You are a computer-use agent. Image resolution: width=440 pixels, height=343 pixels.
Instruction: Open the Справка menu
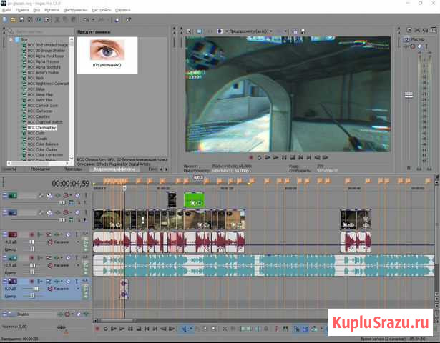(122, 10)
